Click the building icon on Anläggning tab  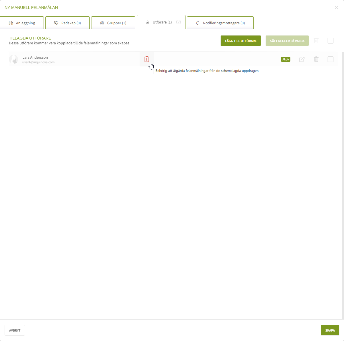pos(11,23)
